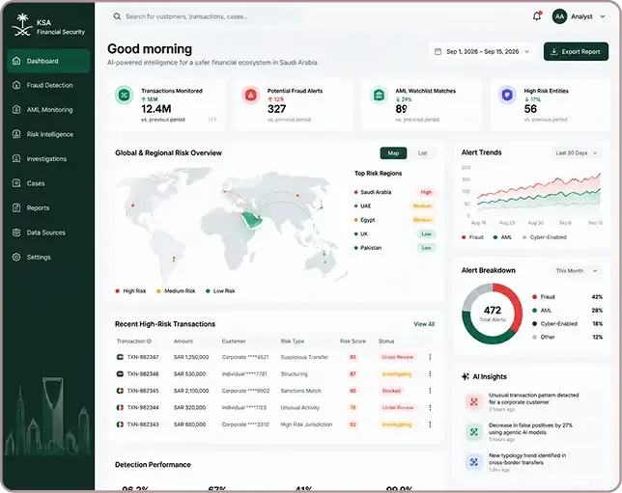Screen dimensions: 622x493
Task: Switch risk overview to Map view
Action: [x=393, y=153]
